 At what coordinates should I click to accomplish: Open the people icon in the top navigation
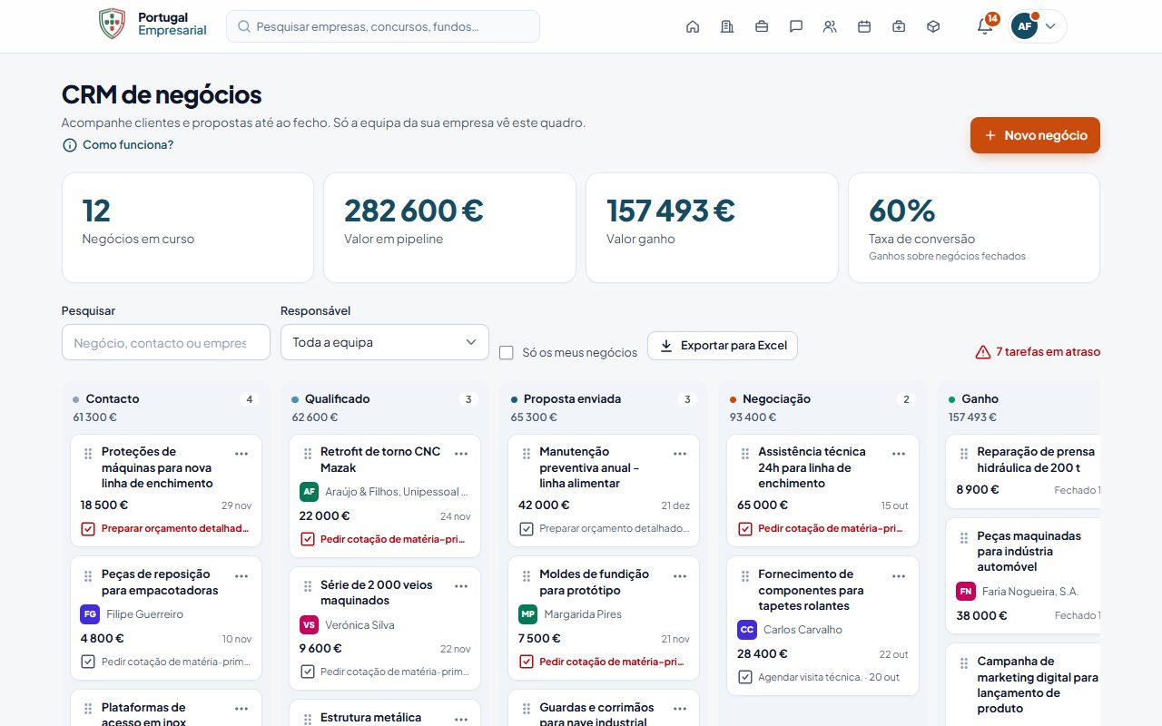[830, 26]
